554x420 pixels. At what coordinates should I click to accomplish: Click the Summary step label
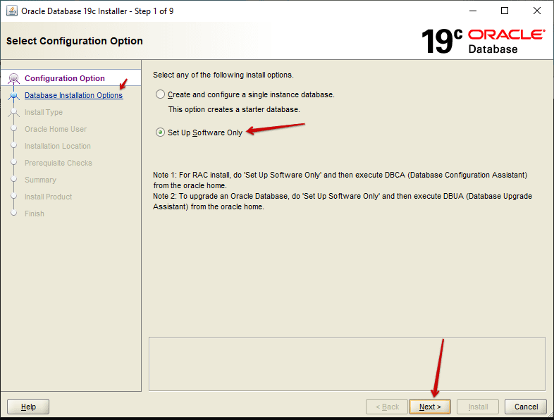click(40, 180)
